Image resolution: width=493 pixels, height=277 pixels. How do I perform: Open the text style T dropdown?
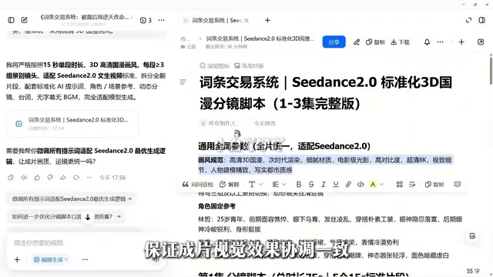[255, 185]
